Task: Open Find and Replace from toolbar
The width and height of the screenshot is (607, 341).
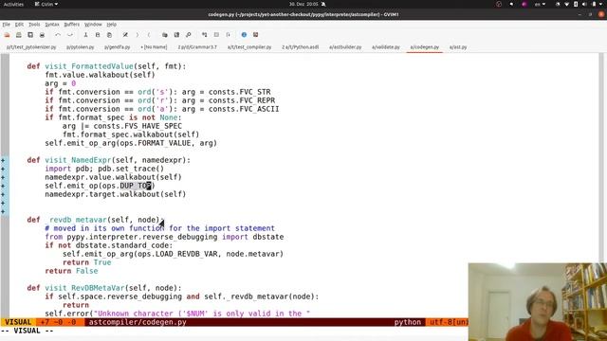Action: 125,35
